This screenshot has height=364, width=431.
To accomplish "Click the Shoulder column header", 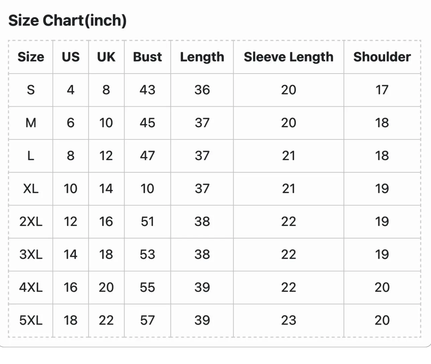I will tap(382, 57).
